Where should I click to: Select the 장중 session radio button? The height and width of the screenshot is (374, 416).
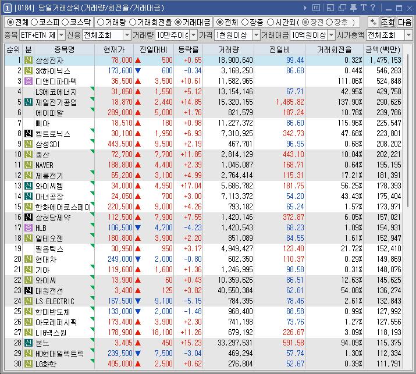(x=245, y=22)
